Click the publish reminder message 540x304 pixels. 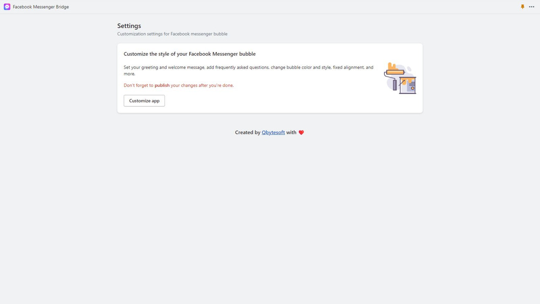tap(178, 85)
